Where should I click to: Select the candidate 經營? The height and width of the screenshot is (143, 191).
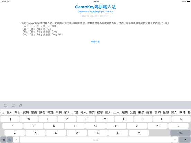(x=149, y=112)
